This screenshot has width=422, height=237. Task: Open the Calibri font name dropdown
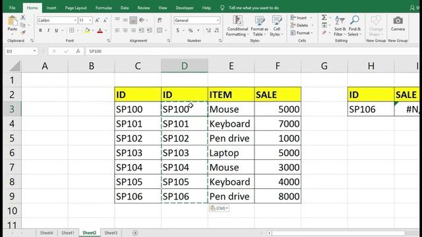click(x=75, y=20)
